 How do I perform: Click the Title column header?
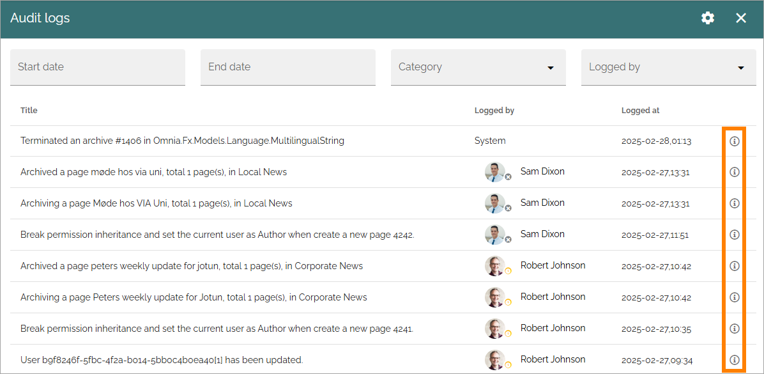tap(29, 110)
